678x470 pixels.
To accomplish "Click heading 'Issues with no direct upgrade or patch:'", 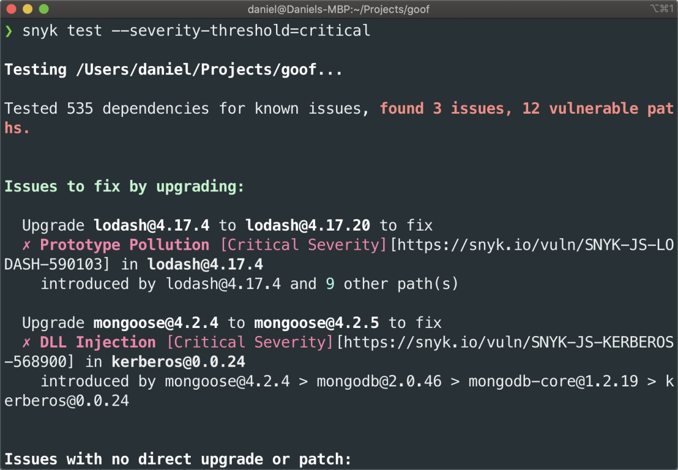I will coord(178,459).
